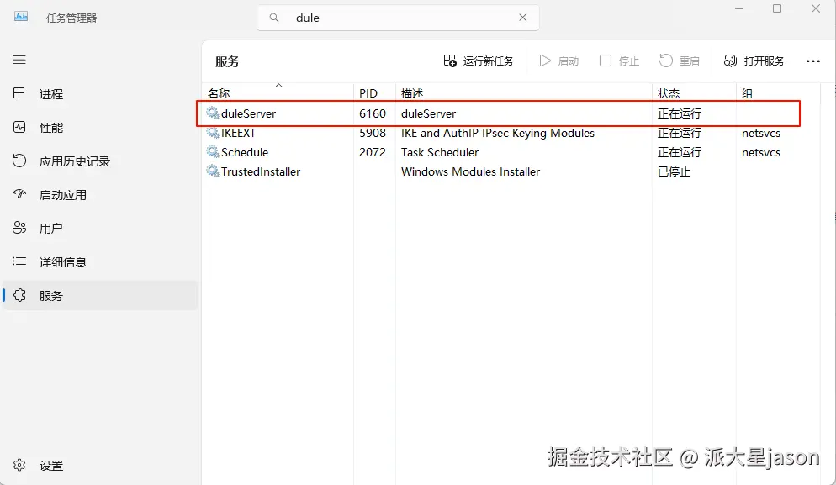
Task: Click Windows Modules Installer description
Action: (x=470, y=171)
